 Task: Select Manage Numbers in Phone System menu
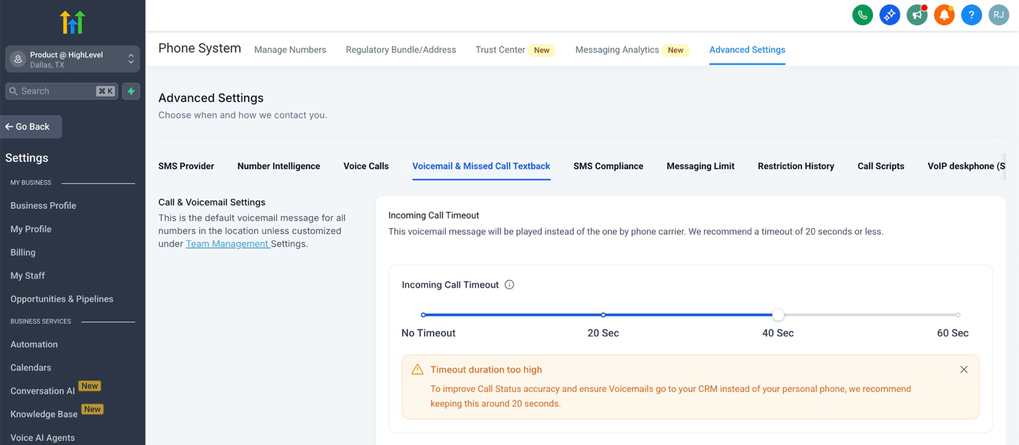click(x=290, y=50)
